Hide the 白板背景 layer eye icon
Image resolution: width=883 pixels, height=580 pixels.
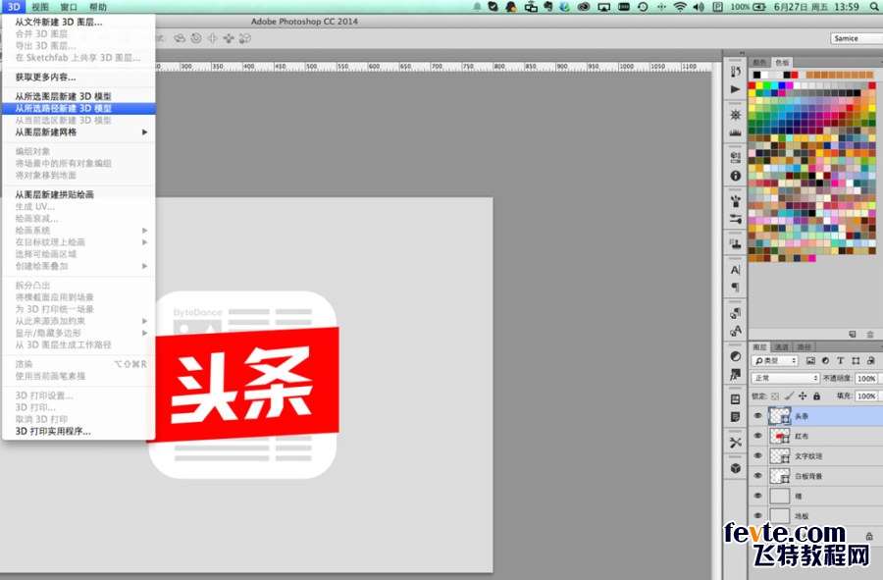[x=758, y=476]
